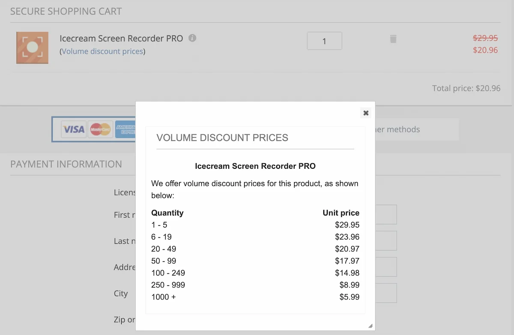
Task: Select American Express payment option
Action: pyautogui.click(x=125, y=129)
